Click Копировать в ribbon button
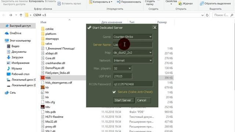 pos(101,2)
